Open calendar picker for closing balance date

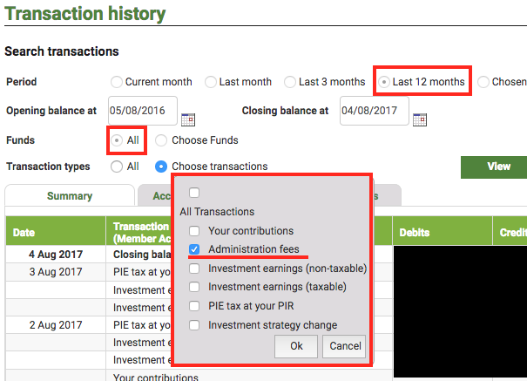click(419, 119)
